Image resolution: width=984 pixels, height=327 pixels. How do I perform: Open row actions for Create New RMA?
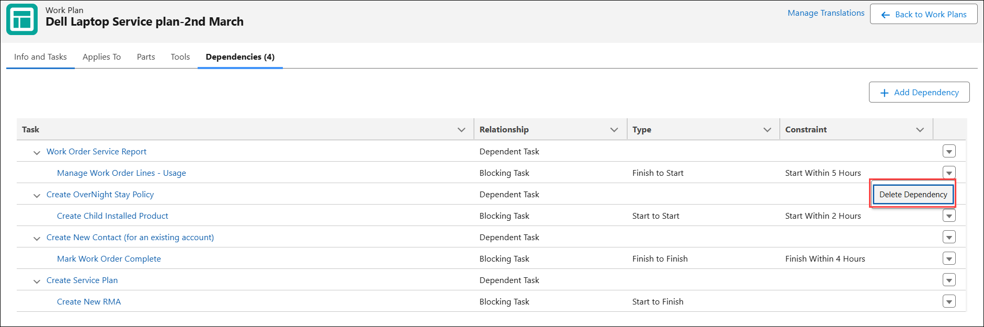[x=949, y=301]
